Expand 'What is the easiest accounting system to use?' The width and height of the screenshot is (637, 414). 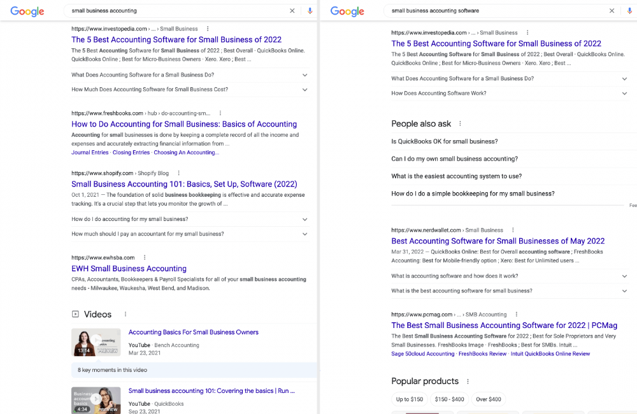(514, 176)
